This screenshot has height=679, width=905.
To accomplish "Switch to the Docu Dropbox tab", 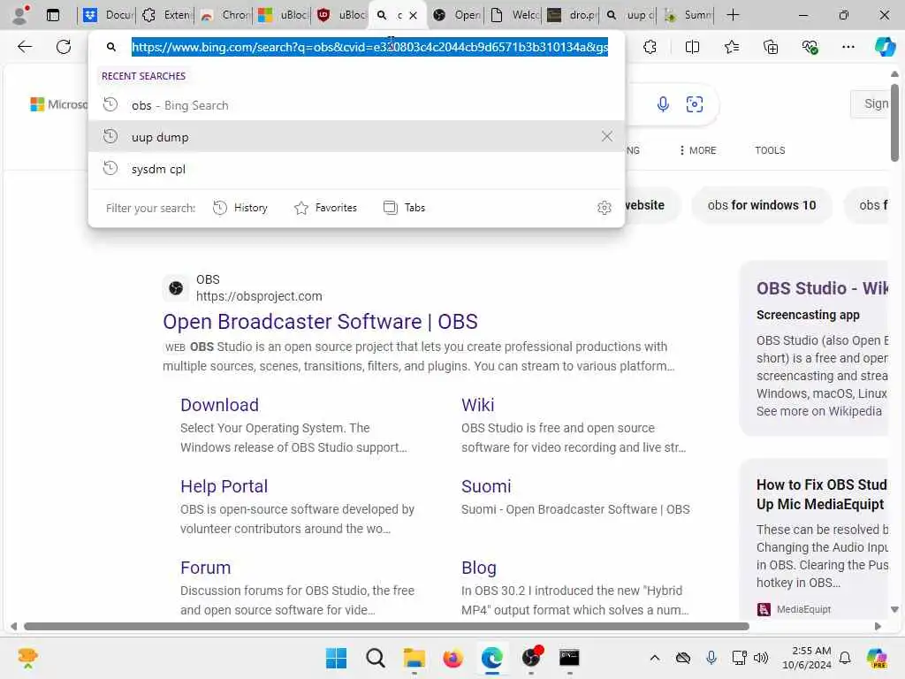I will click(x=107, y=15).
